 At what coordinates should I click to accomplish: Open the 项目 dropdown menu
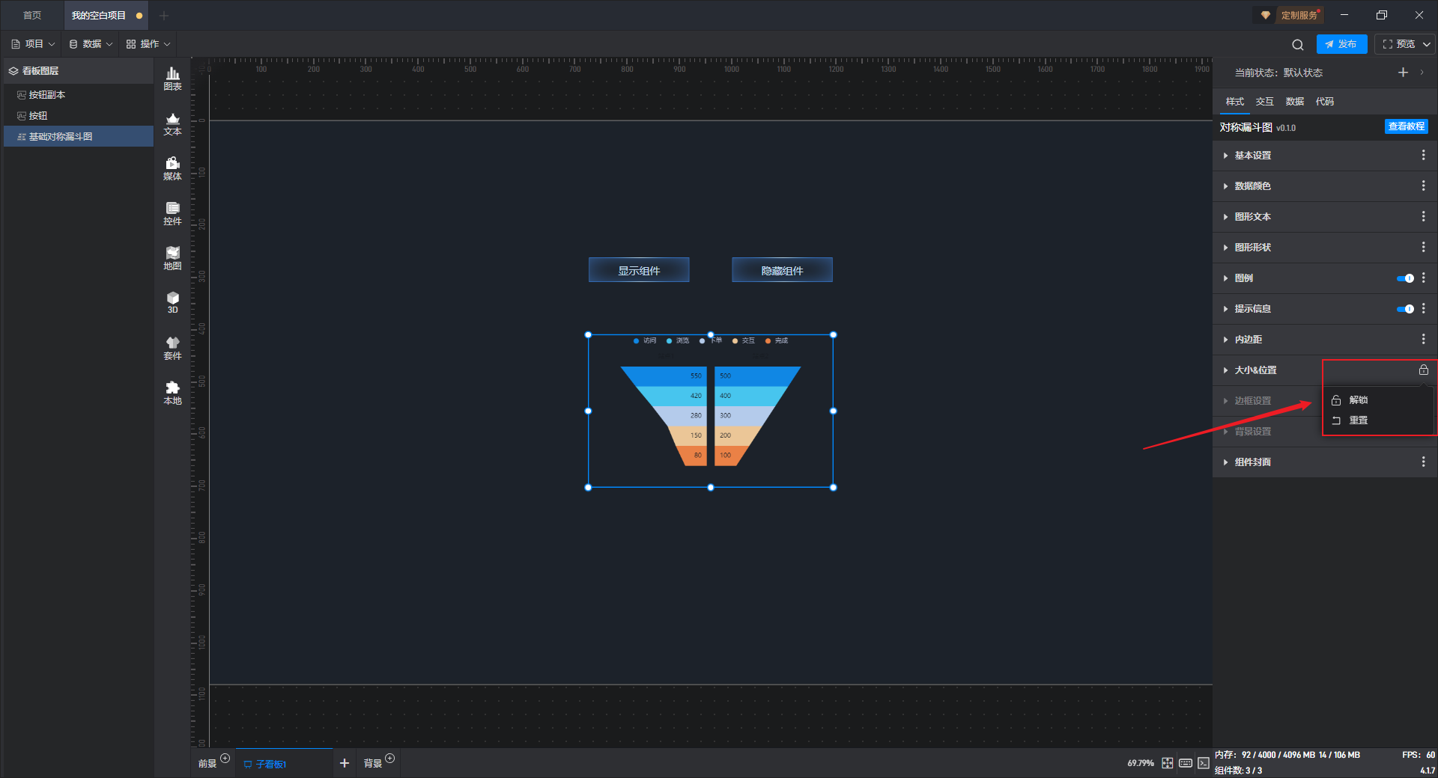(x=33, y=44)
